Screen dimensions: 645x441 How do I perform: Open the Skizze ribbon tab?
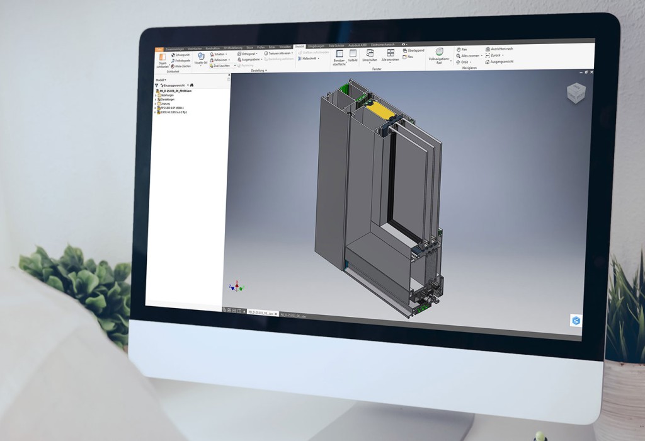point(250,47)
